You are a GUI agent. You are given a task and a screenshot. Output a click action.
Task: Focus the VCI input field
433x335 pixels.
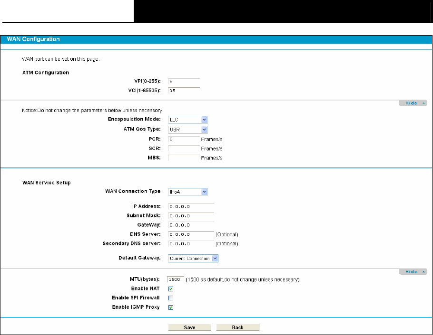[x=183, y=90]
